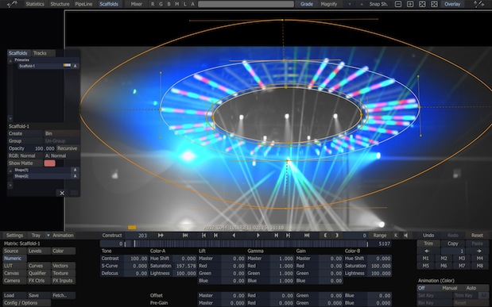Click the Magnify button
This screenshot has width=492, height=307.
(x=328, y=4)
